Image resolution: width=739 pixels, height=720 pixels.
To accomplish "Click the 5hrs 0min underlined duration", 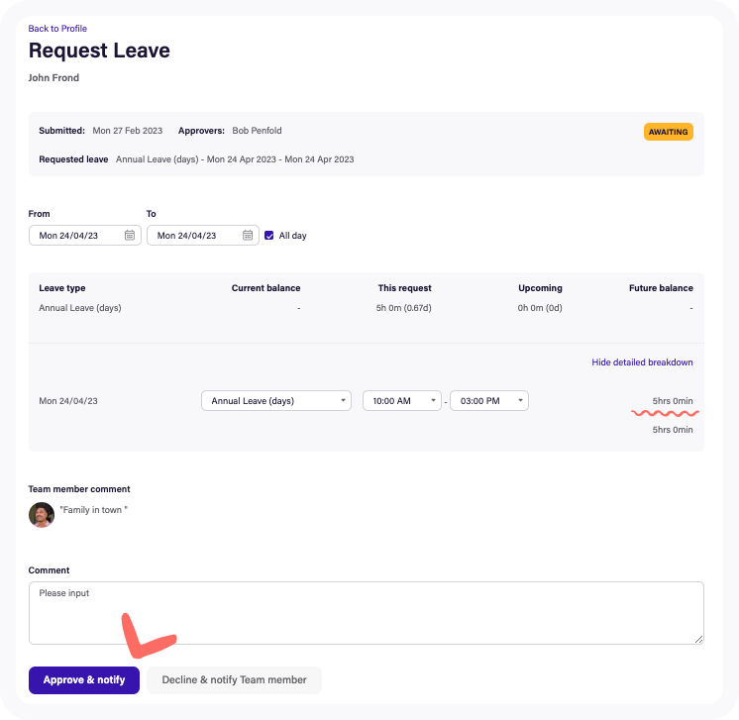I will [x=673, y=401].
